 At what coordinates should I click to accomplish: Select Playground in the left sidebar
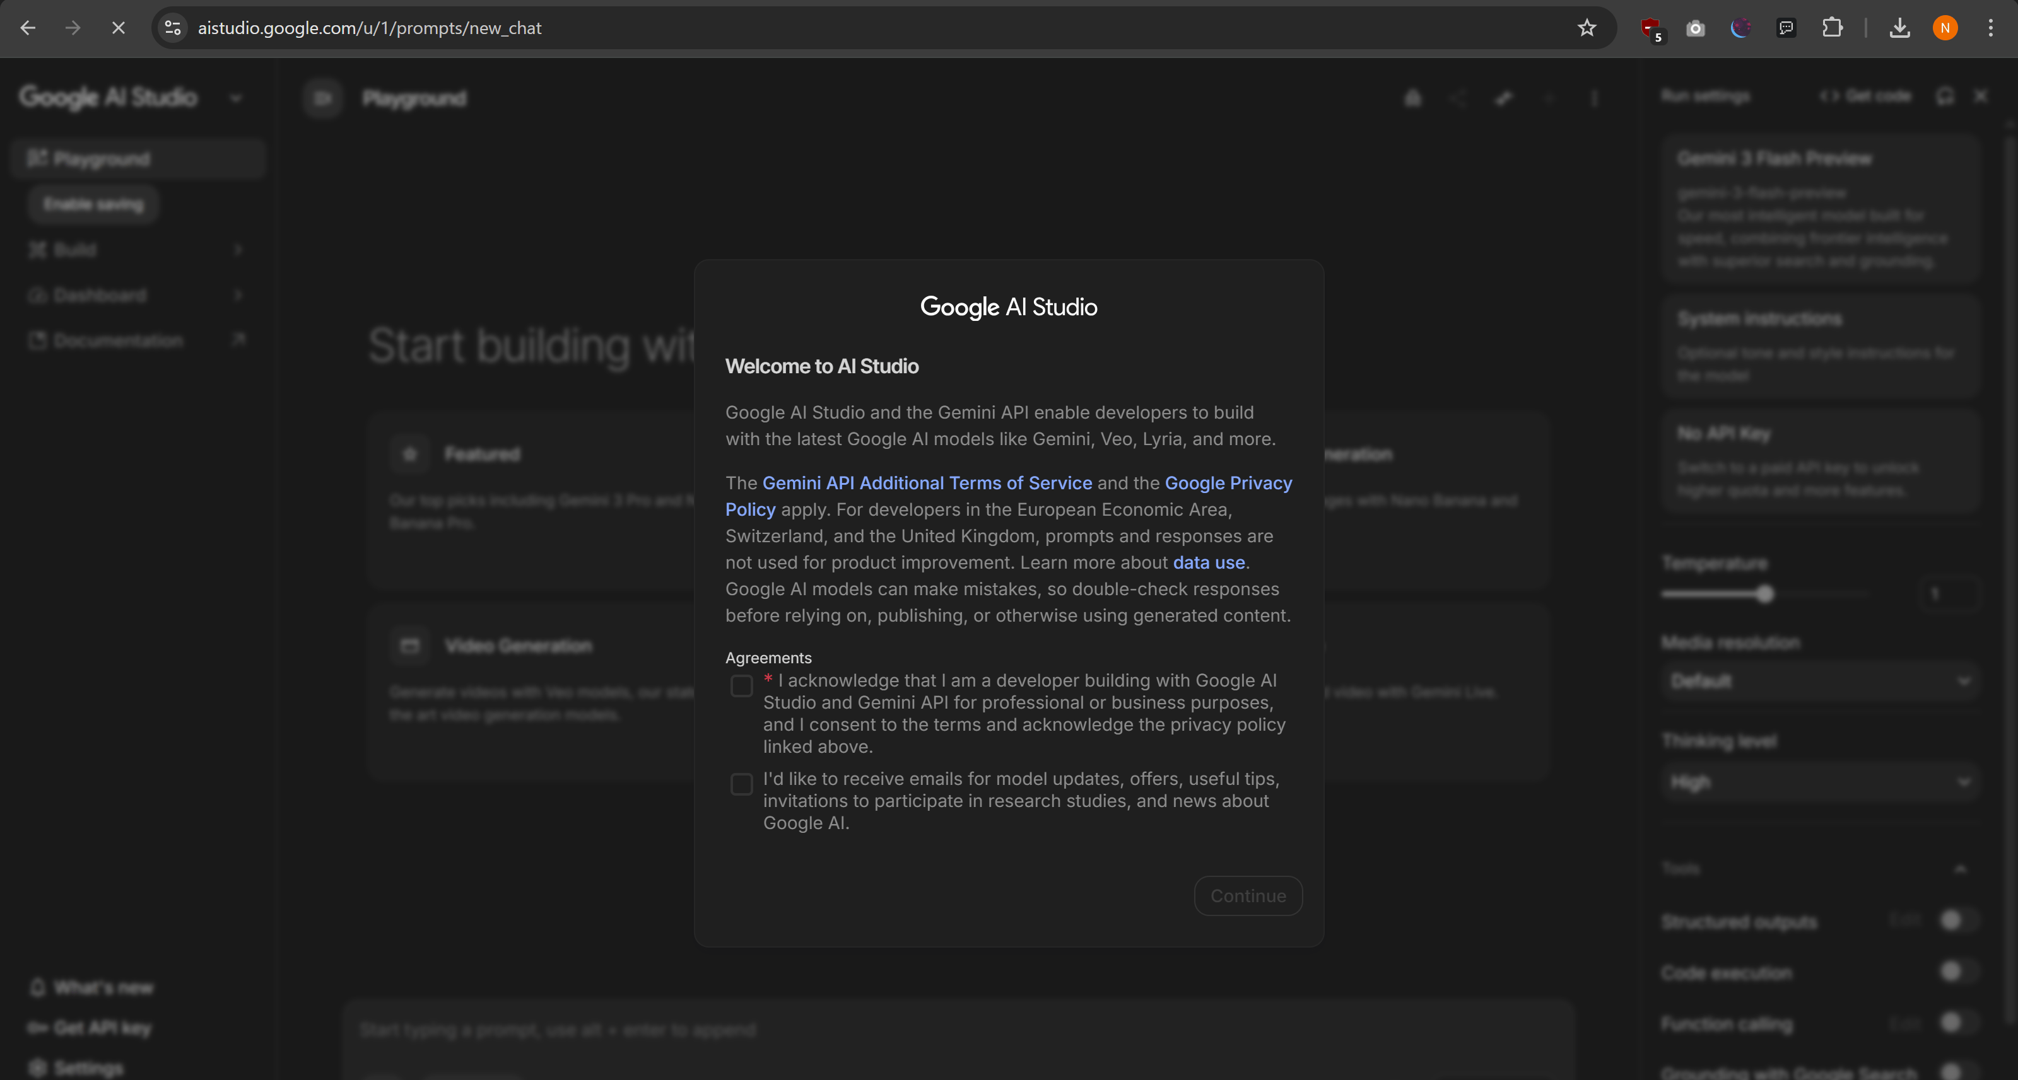coord(139,159)
